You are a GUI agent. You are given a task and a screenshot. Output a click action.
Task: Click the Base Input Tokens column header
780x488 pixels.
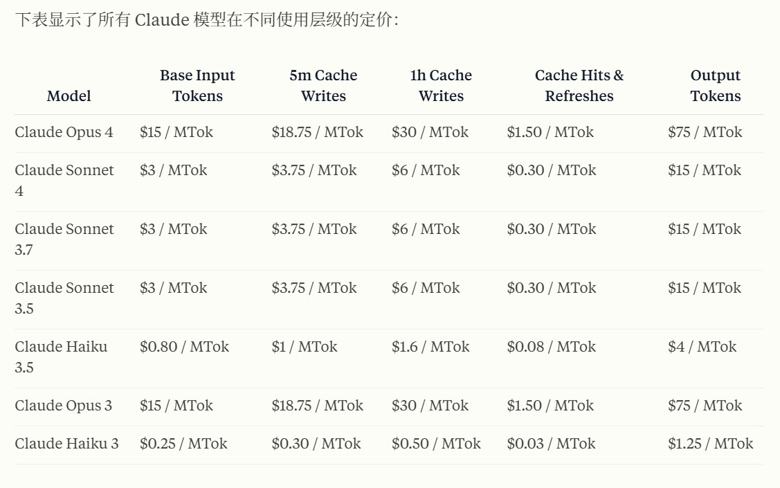(197, 86)
